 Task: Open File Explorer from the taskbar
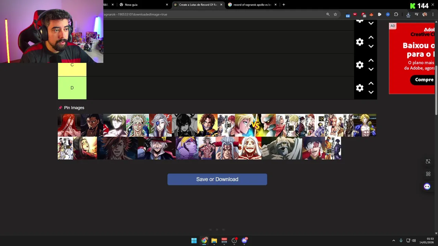(x=214, y=241)
